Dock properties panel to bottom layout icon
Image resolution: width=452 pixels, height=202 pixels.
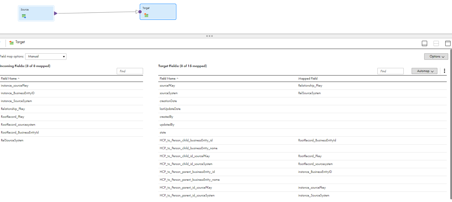(x=424, y=43)
